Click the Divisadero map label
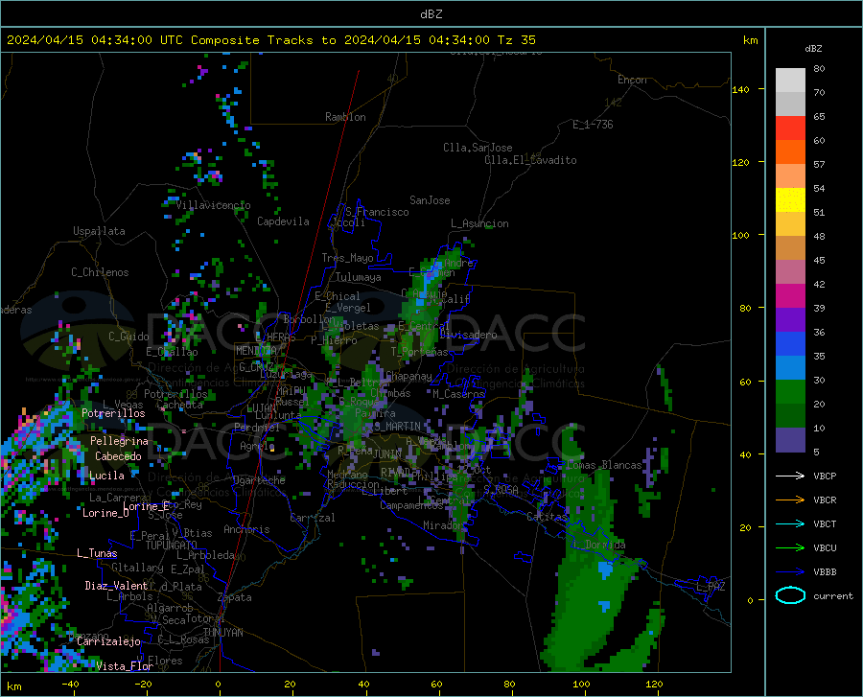The height and width of the screenshot is (697, 863). (x=468, y=335)
